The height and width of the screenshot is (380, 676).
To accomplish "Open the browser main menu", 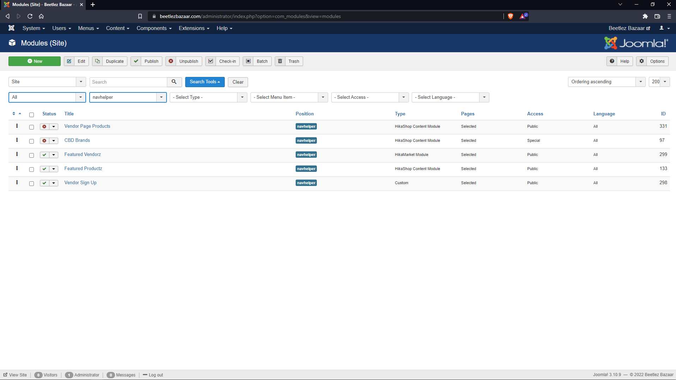I will click(669, 16).
